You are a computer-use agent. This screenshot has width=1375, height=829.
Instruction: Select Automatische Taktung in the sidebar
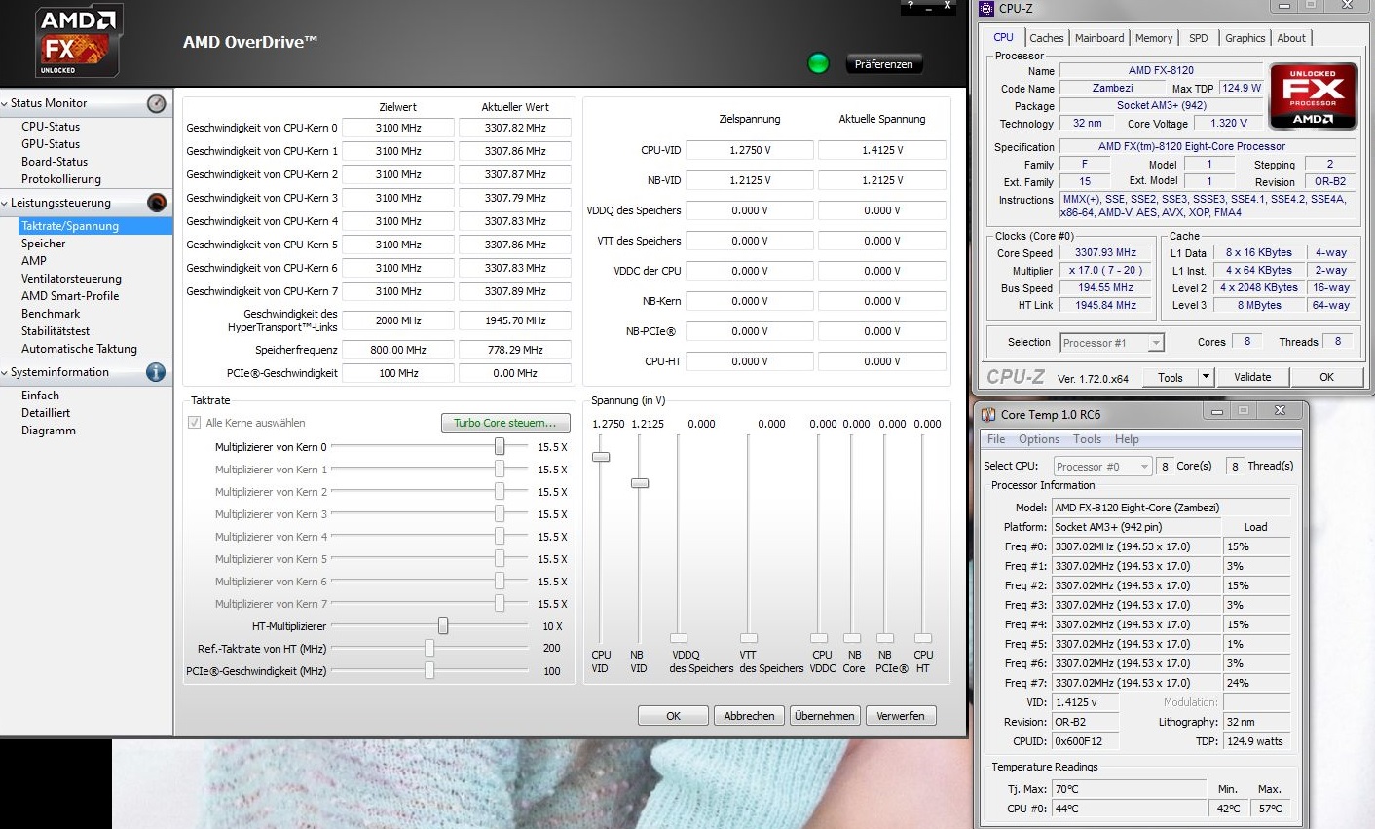coord(79,349)
